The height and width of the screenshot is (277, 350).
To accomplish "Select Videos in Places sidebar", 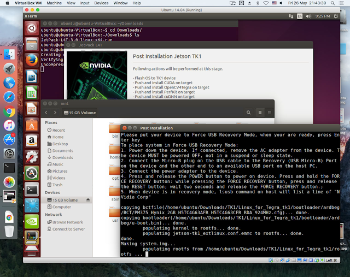I will [x=56, y=178].
